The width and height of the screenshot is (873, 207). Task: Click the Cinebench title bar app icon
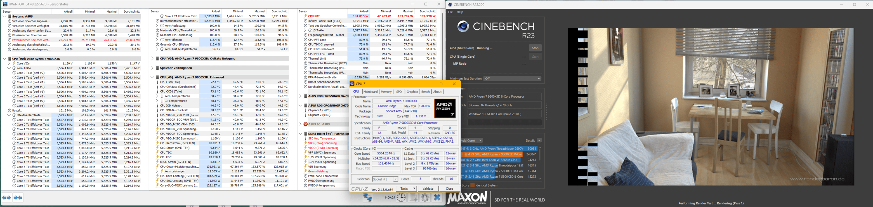[450, 5]
